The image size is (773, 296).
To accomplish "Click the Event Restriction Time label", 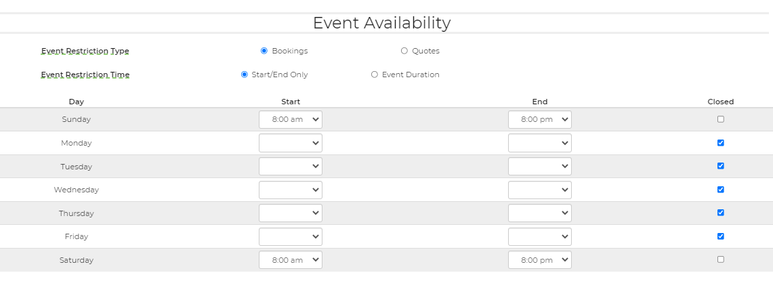I will 85,75.
